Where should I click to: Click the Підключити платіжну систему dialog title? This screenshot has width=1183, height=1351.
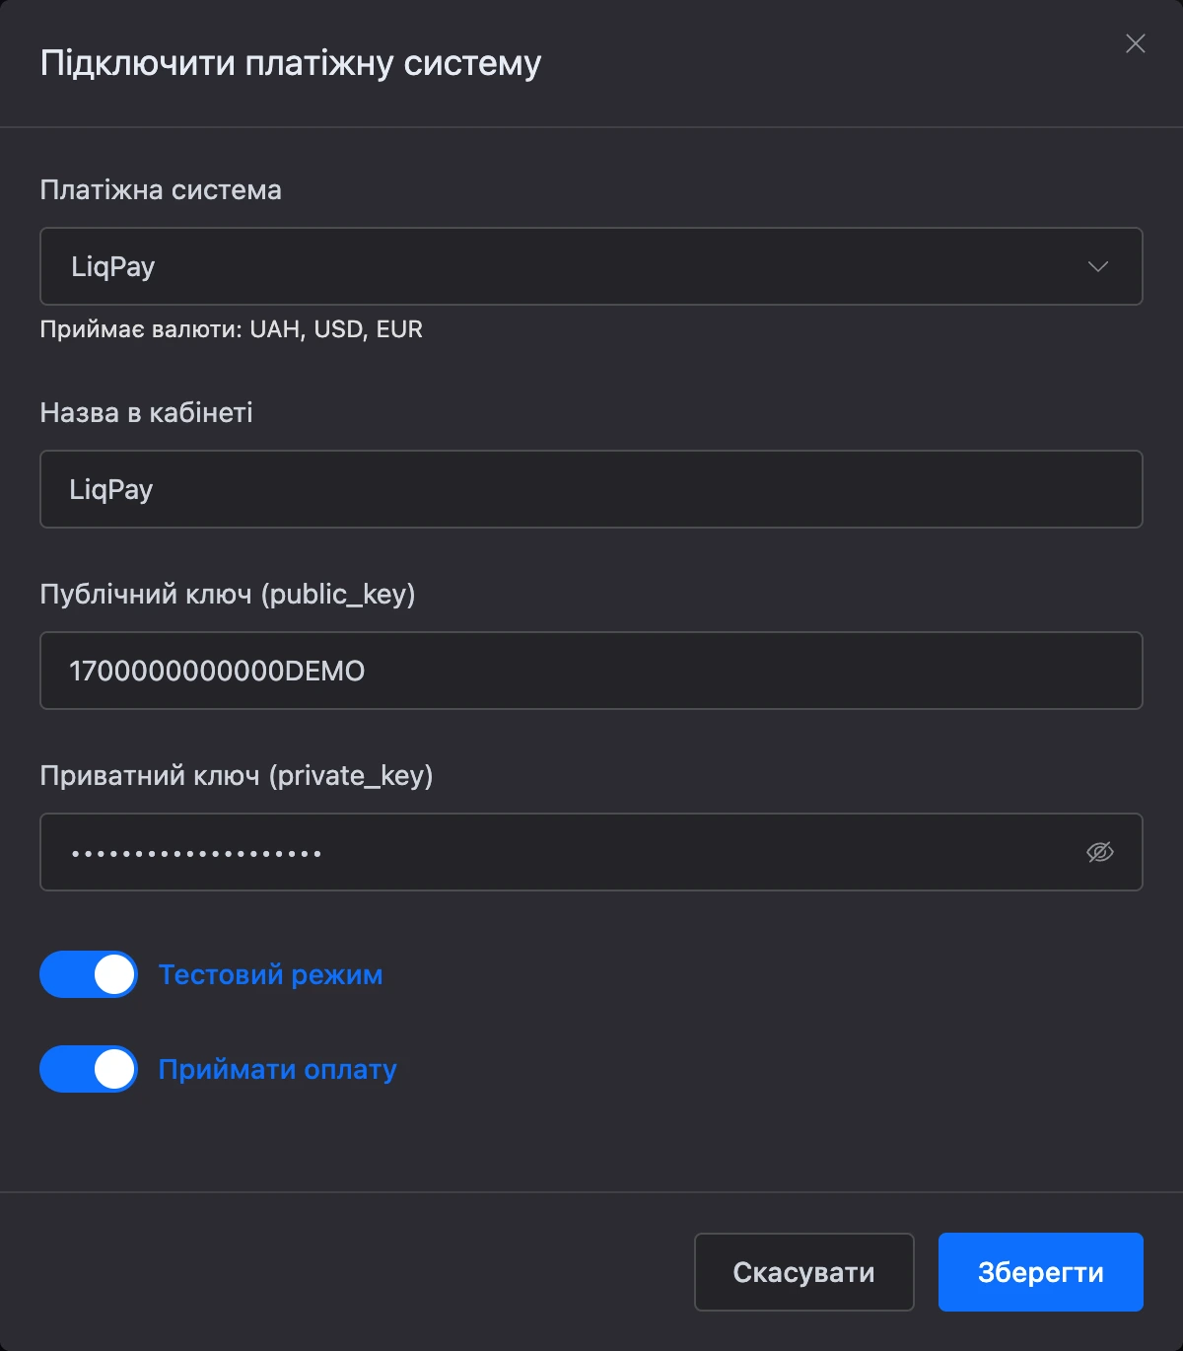pos(291,63)
